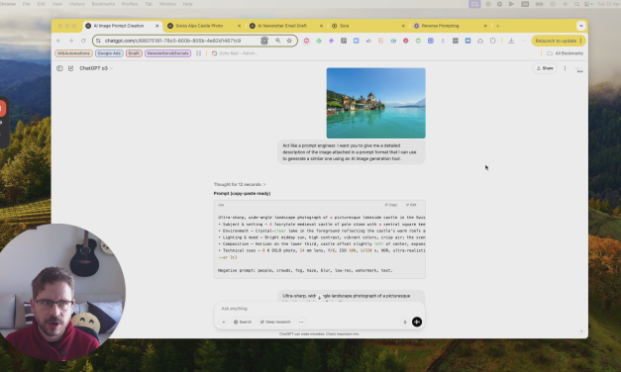Open the AI&Automations bookmark folder

coord(73,53)
